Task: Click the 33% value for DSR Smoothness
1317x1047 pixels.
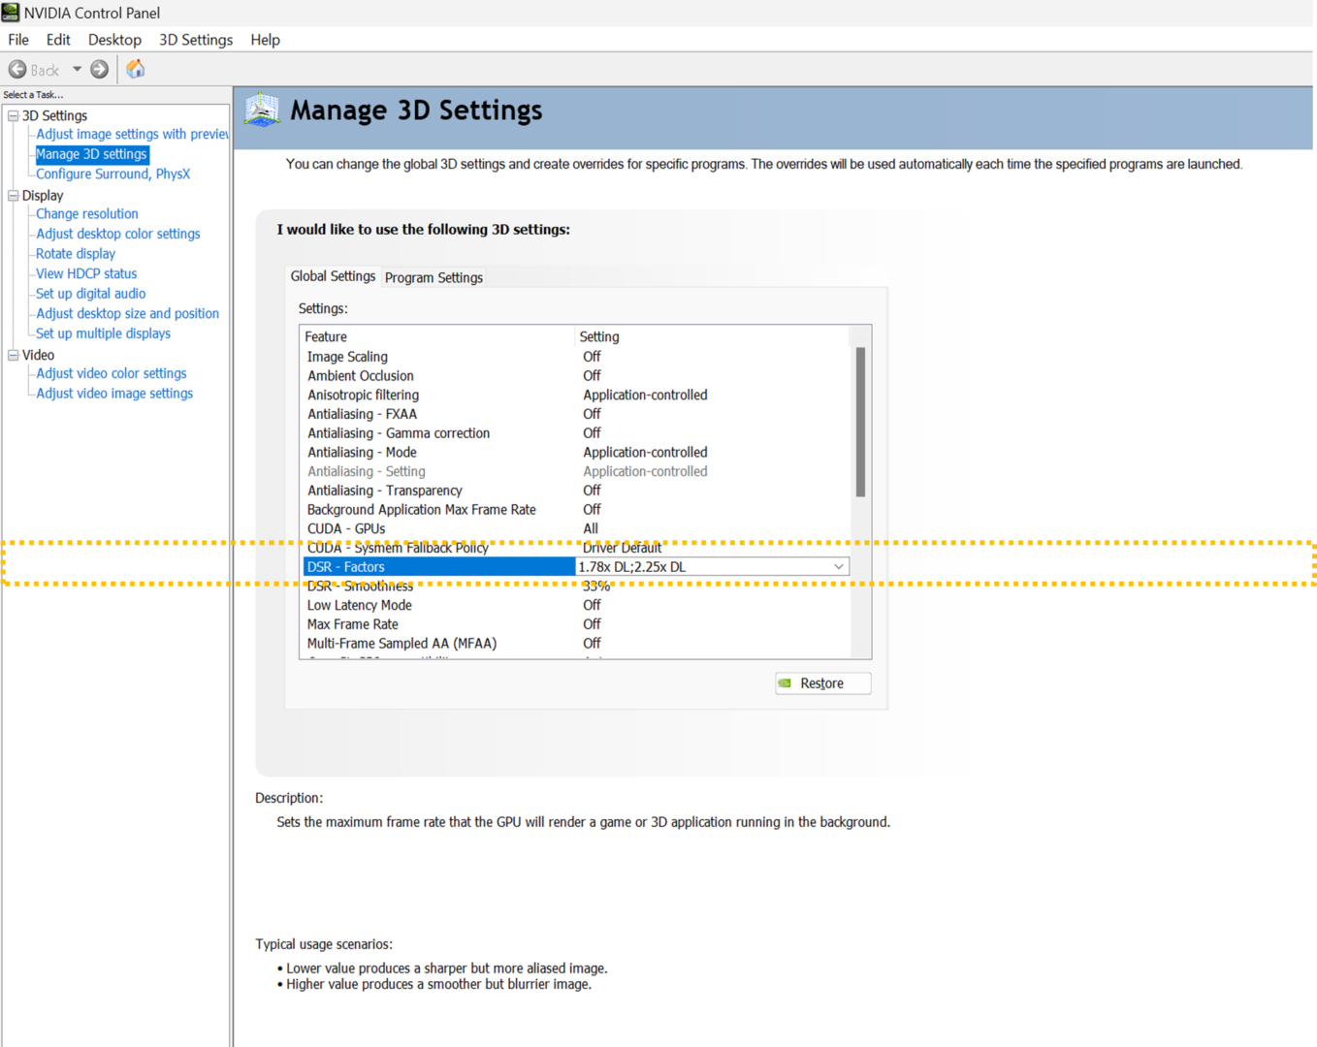Action: click(596, 587)
